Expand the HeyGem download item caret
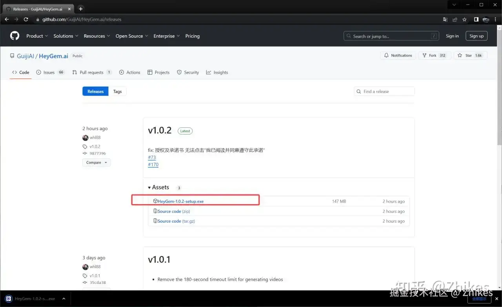This screenshot has height=307, width=502. (64, 299)
